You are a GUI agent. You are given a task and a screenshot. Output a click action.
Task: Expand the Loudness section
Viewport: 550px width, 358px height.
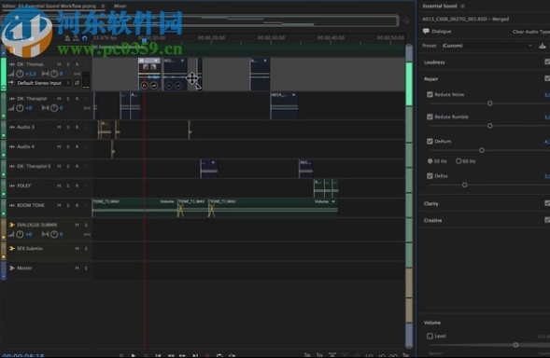tap(434, 62)
